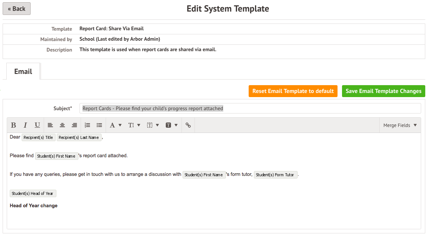Image resolution: width=429 pixels, height=236 pixels.
Task: Insert a numbered list
Action: pyautogui.click(x=88, y=125)
